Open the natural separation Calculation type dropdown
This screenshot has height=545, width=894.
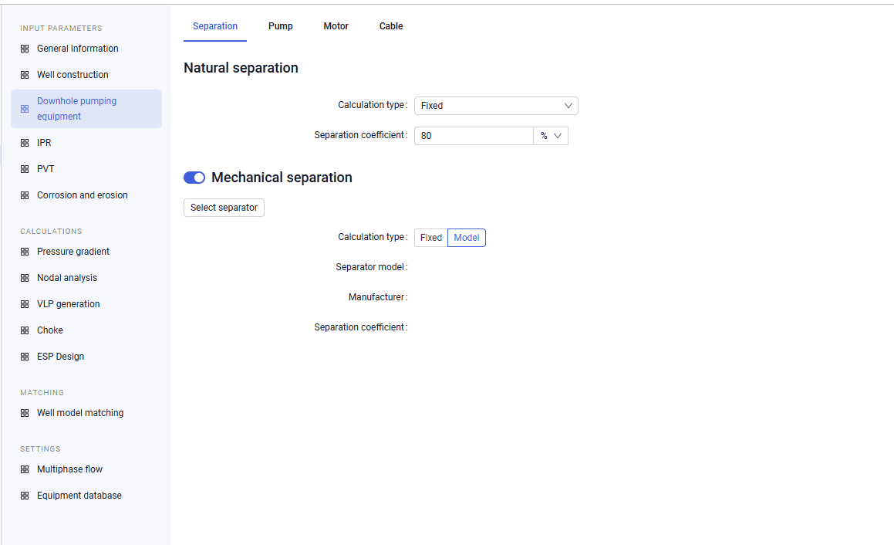point(496,106)
